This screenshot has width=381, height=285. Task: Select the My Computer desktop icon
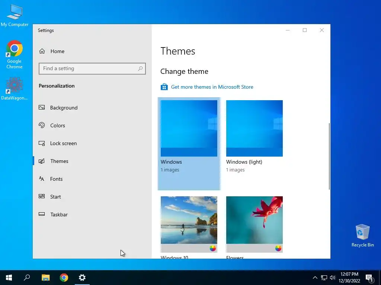point(15,16)
